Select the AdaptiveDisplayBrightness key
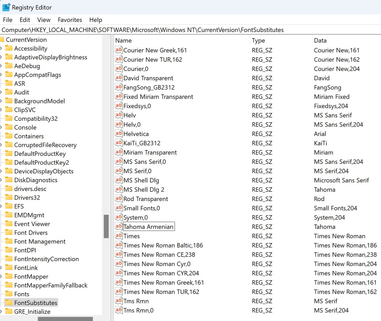 point(51,57)
